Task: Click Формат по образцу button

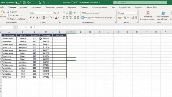Action: point(16,19)
